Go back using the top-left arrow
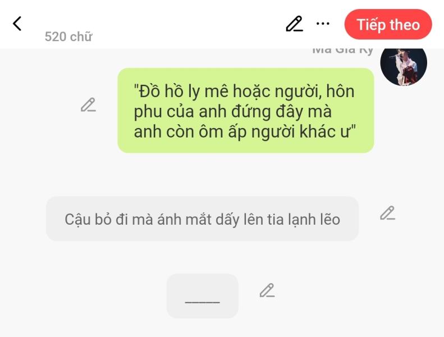 coord(17,24)
